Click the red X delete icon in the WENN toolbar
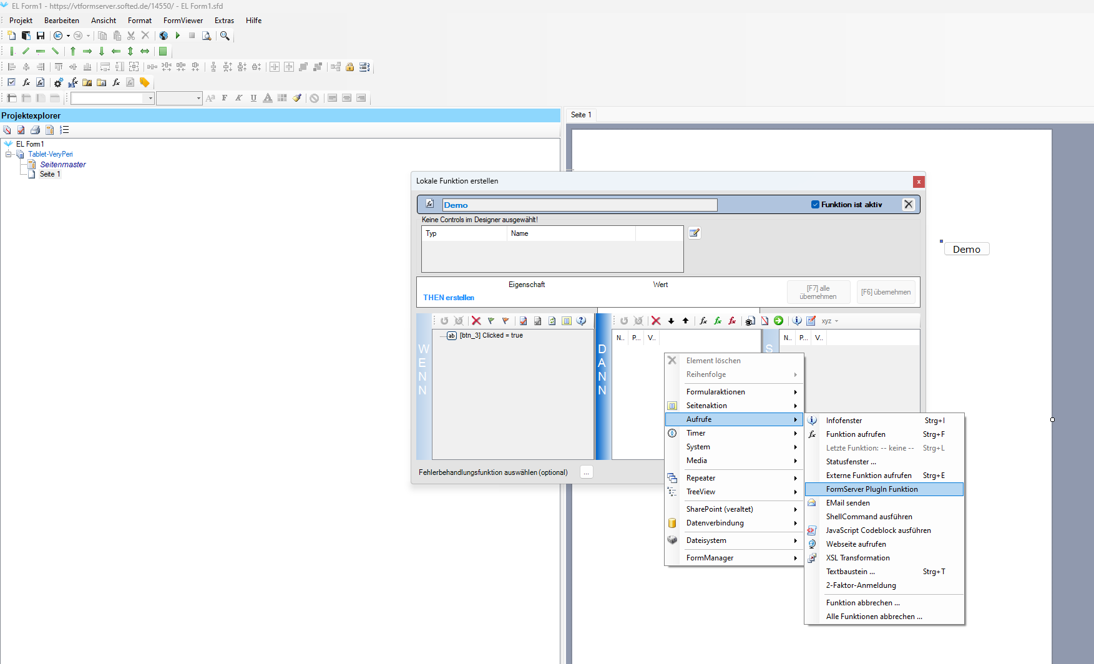This screenshot has width=1094, height=664. tap(476, 321)
